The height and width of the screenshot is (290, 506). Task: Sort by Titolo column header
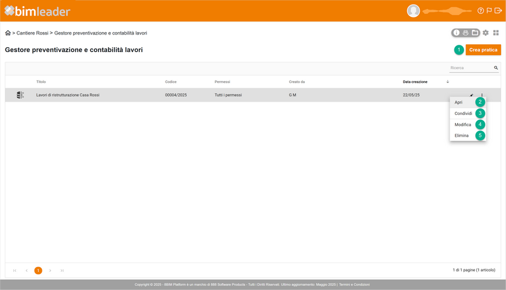41,82
